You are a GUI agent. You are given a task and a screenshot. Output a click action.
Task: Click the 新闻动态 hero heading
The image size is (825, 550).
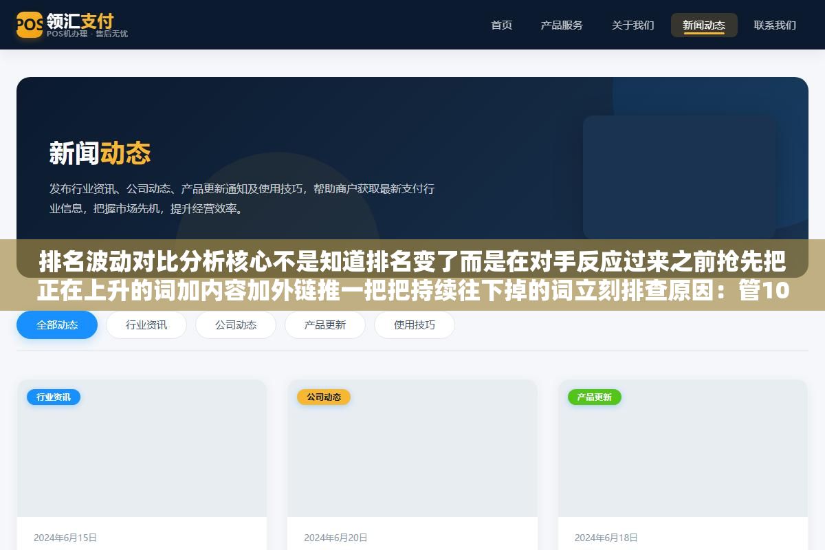pos(100,153)
